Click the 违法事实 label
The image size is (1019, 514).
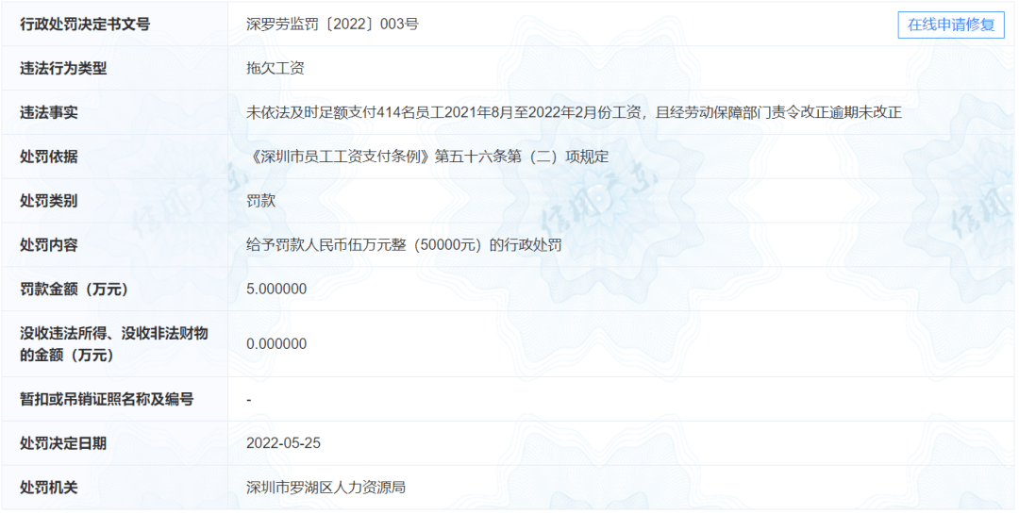pyautogui.click(x=49, y=112)
